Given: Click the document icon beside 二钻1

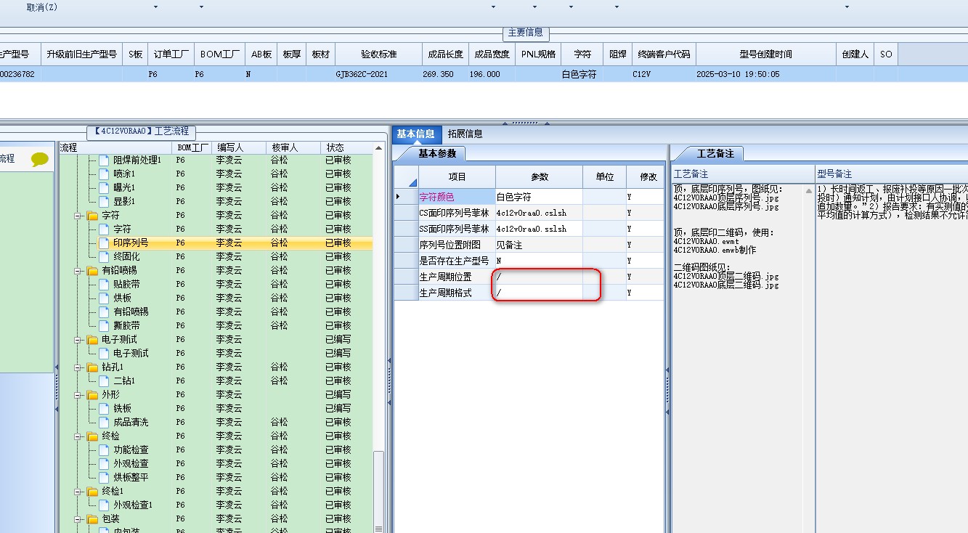Looking at the screenshot, I should tap(103, 381).
